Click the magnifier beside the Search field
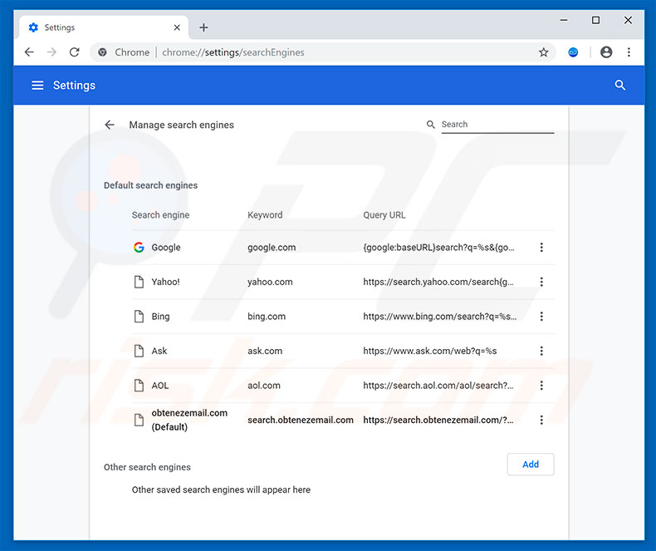Viewport: 656px width, 551px height. (430, 125)
